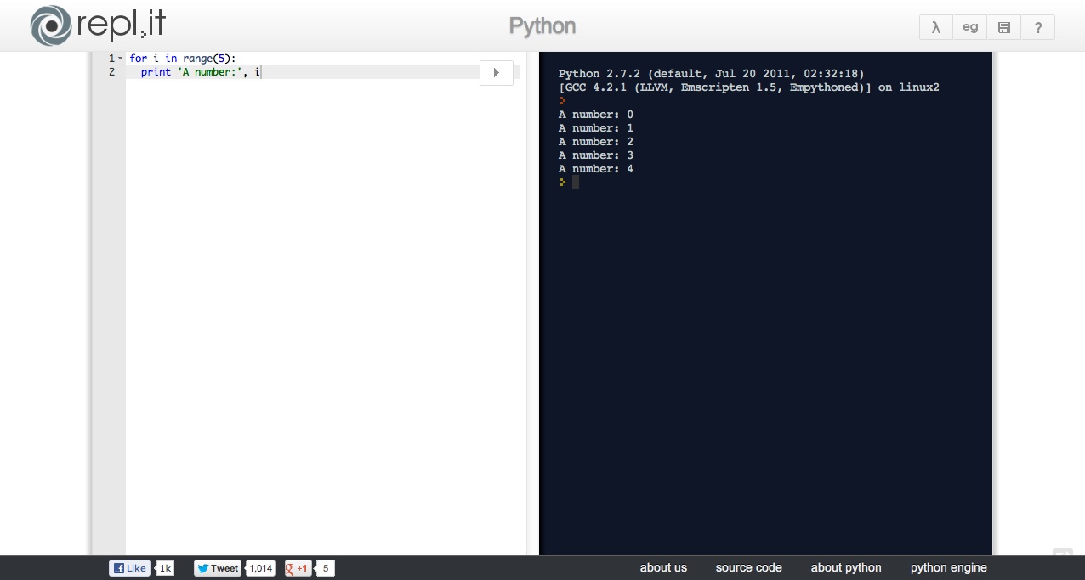Click the Google +1 button
Viewport: 1085px width, 580px height.
(298, 568)
